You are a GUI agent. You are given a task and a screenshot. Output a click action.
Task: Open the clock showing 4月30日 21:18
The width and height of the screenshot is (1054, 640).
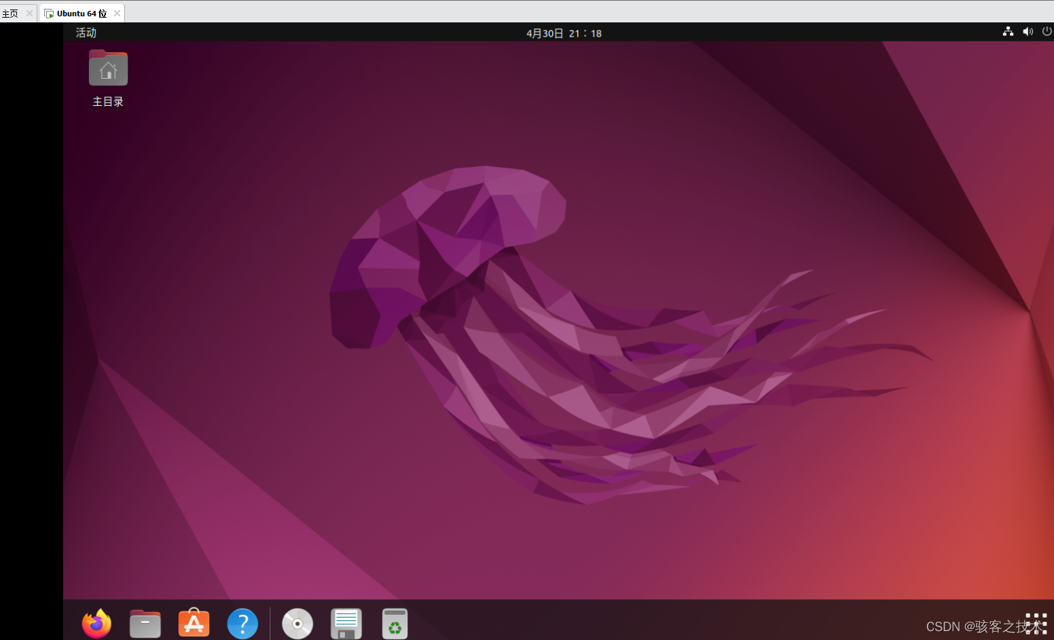564,33
